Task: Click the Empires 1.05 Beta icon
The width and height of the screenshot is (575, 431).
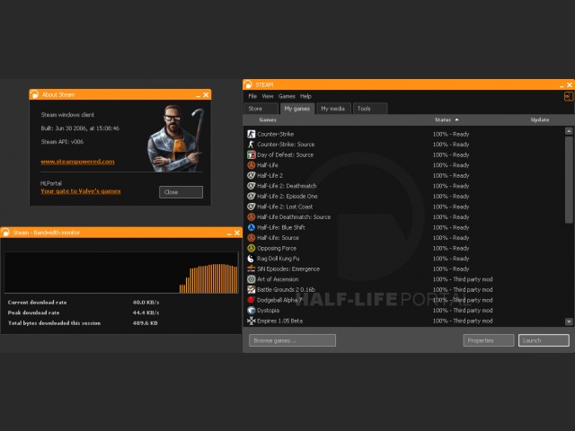Action: (x=252, y=321)
